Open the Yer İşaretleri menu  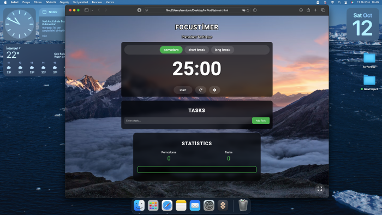point(80,2)
